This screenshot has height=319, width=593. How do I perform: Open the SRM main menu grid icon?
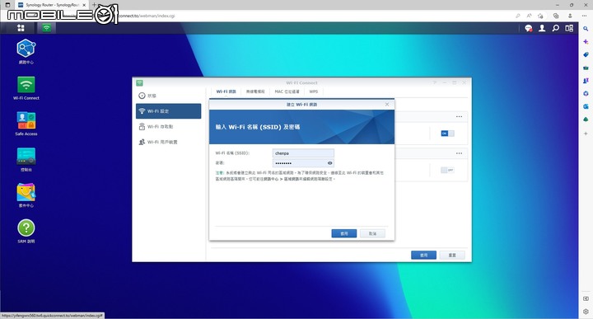click(21, 28)
